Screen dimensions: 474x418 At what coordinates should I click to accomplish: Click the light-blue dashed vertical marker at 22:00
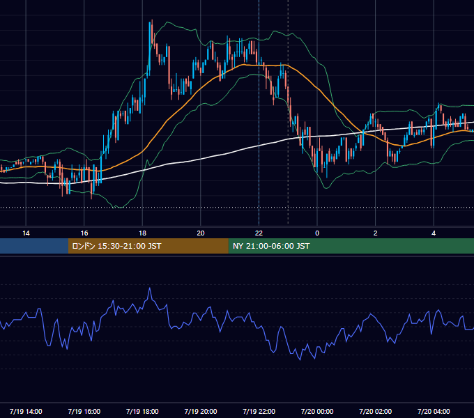259,114
